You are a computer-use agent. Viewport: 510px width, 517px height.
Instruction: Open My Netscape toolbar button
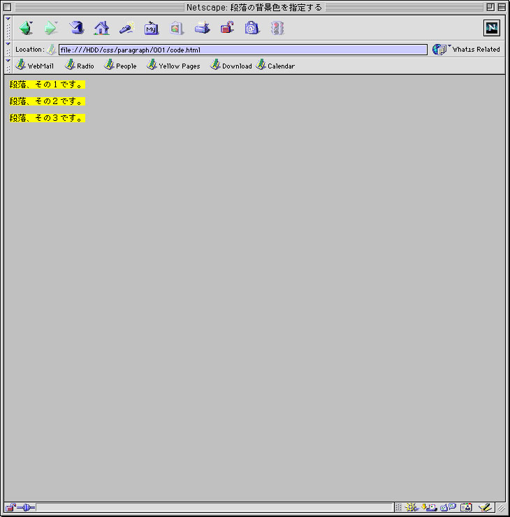152,29
